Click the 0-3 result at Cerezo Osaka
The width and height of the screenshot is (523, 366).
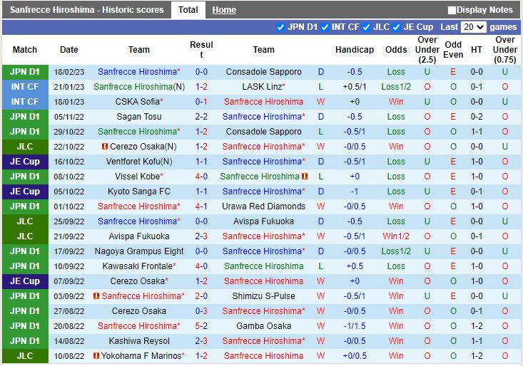pyautogui.click(x=201, y=310)
